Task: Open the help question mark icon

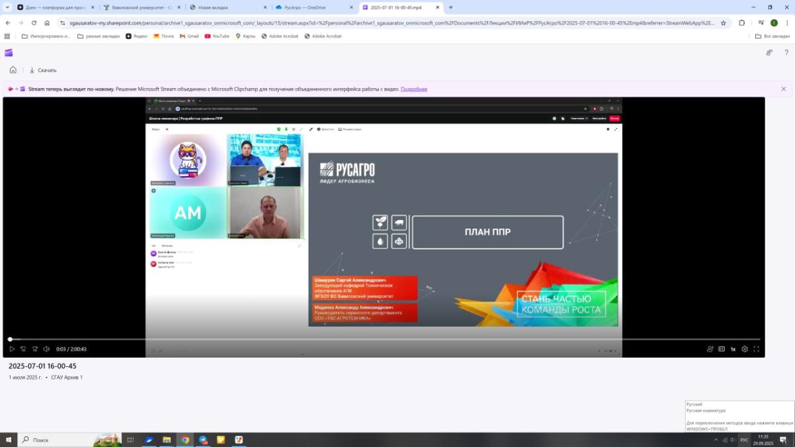Action: 786,52
